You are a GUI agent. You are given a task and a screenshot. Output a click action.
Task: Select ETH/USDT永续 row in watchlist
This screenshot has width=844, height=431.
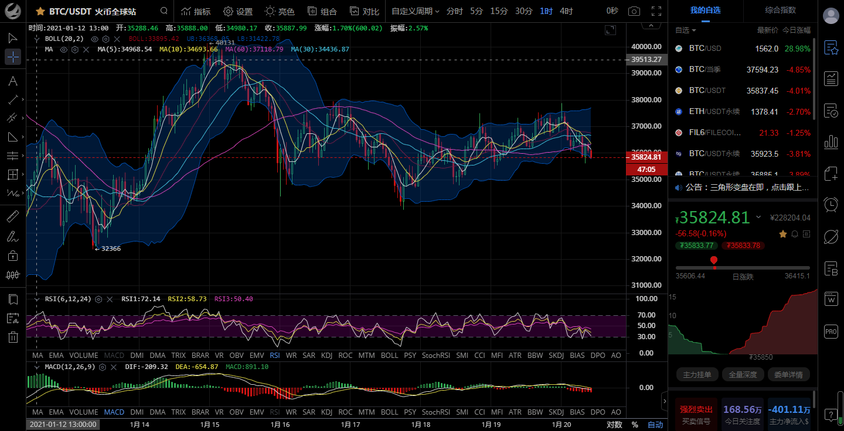coord(743,111)
